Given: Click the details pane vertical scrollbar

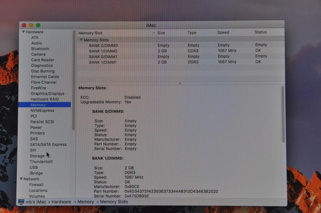Looking at the screenshot, I should click(283, 114).
